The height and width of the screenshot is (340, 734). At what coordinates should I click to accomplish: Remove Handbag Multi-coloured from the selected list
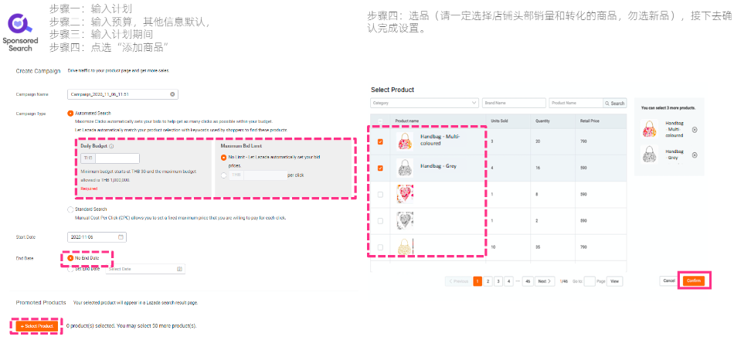point(695,130)
